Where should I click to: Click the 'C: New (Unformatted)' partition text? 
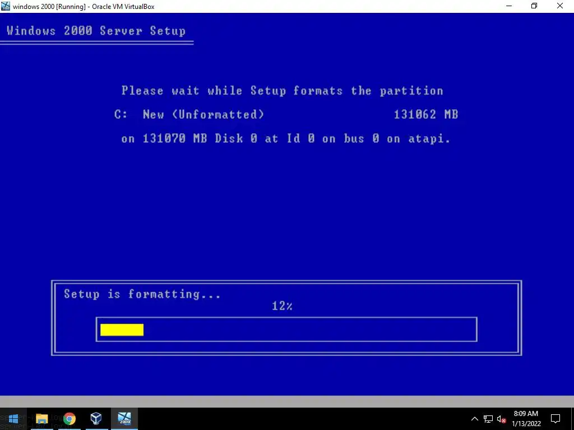tap(189, 114)
